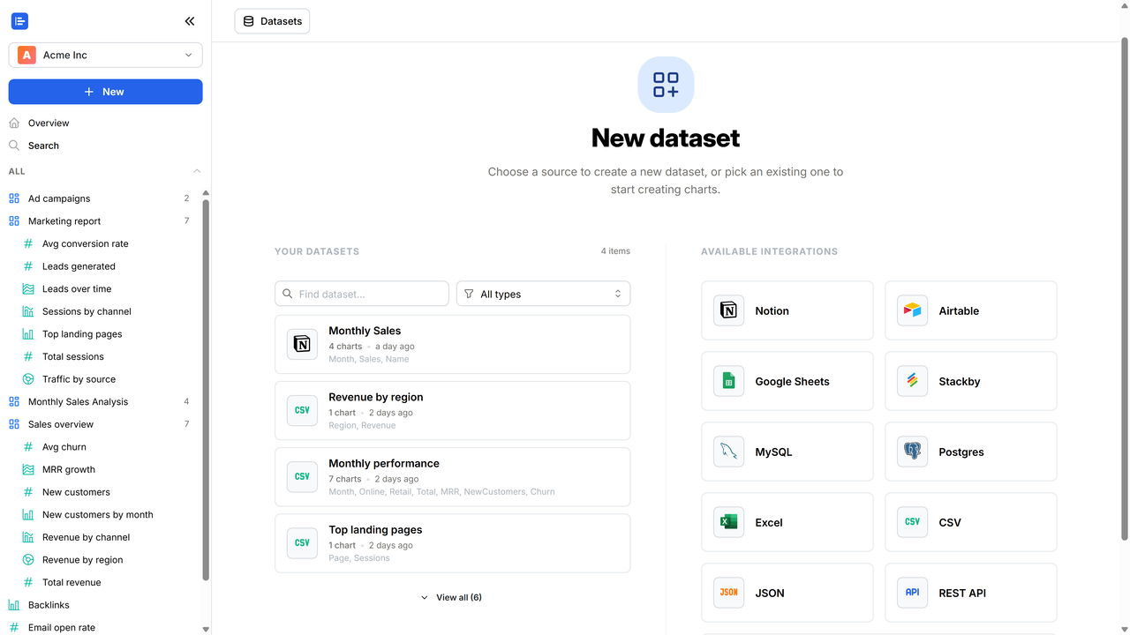Collapse the ALL section chevron
The width and height of the screenshot is (1130, 635).
coord(197,171)
